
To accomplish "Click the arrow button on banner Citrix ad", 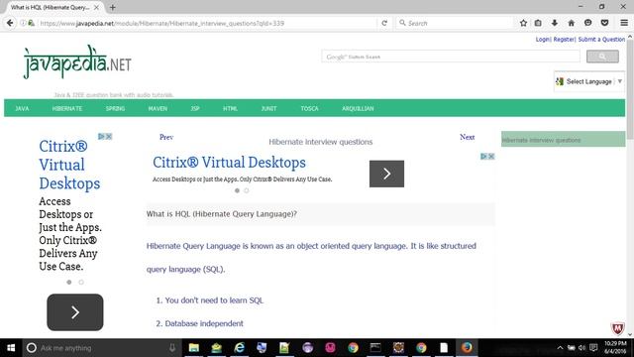I will pyautogui.click(x=386, y=174).
